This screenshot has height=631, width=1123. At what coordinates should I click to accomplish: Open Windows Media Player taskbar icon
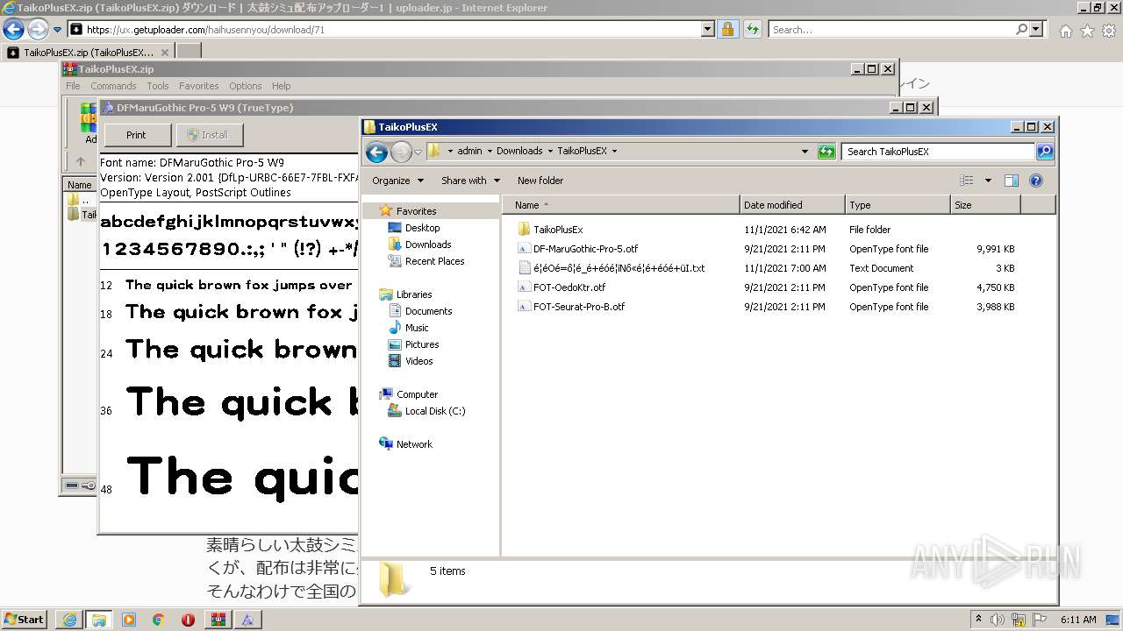[x=129, y=620]
